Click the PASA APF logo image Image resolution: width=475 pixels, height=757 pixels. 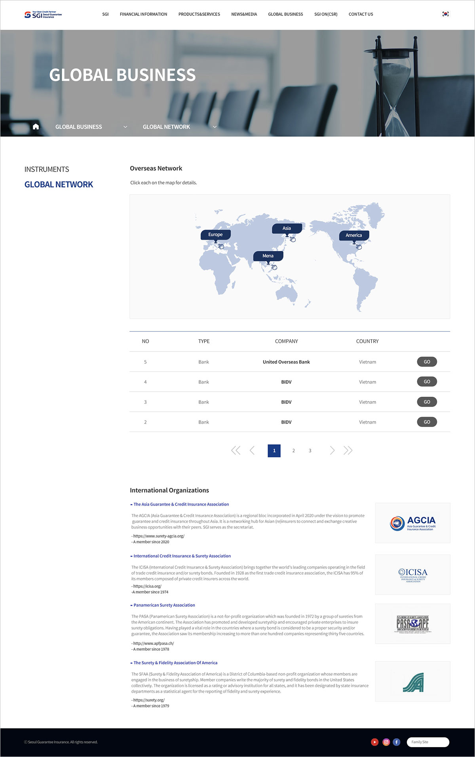[x=413, y=624]
